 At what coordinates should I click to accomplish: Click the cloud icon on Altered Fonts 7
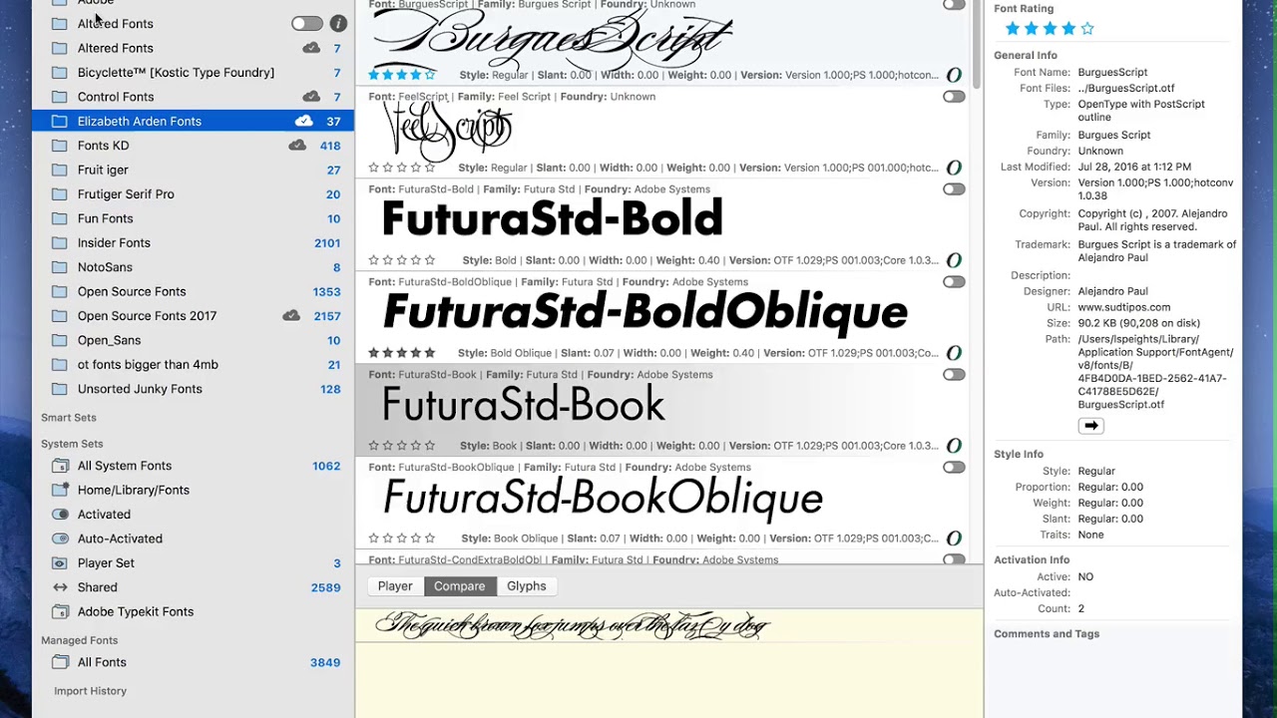311,48
